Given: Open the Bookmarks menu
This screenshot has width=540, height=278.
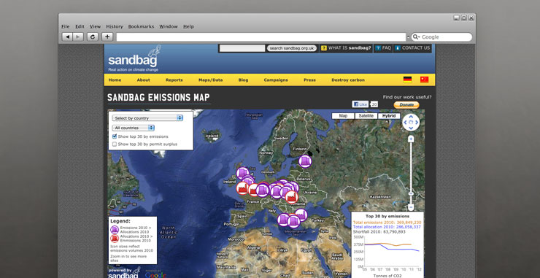Looking at the screenshot, I should coord(141,26).
